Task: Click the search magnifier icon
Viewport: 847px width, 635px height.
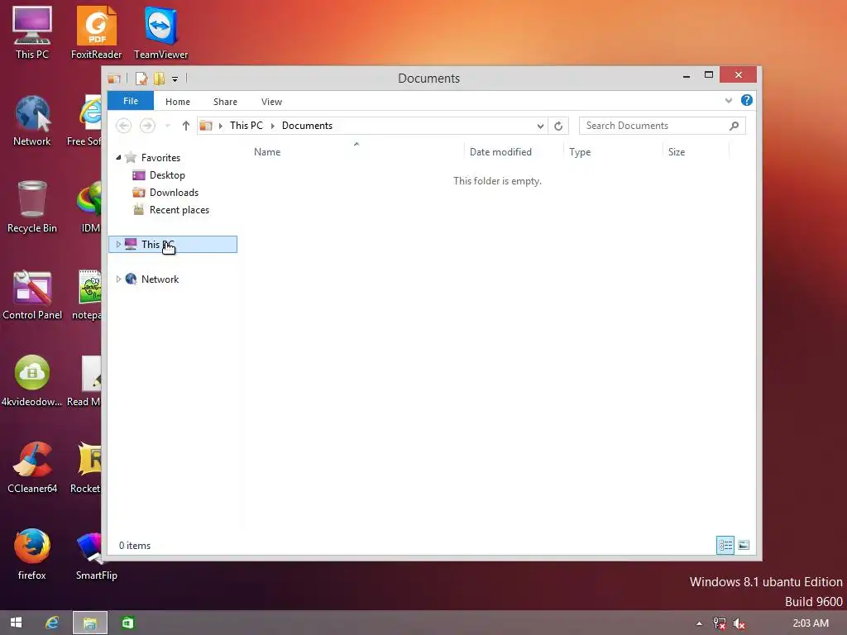Action: [x=735, y=126]
